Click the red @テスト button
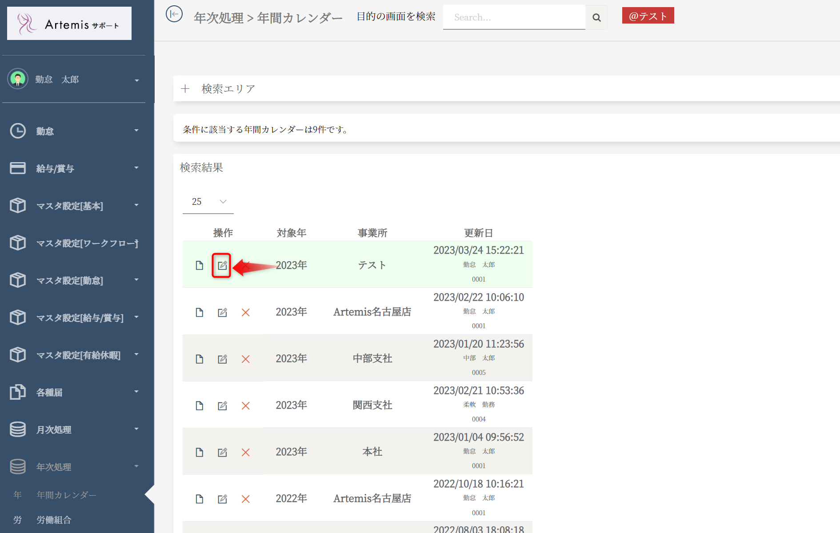Image resolution: width=840 pixels, height=533 pixels. [x=648, y=16]
